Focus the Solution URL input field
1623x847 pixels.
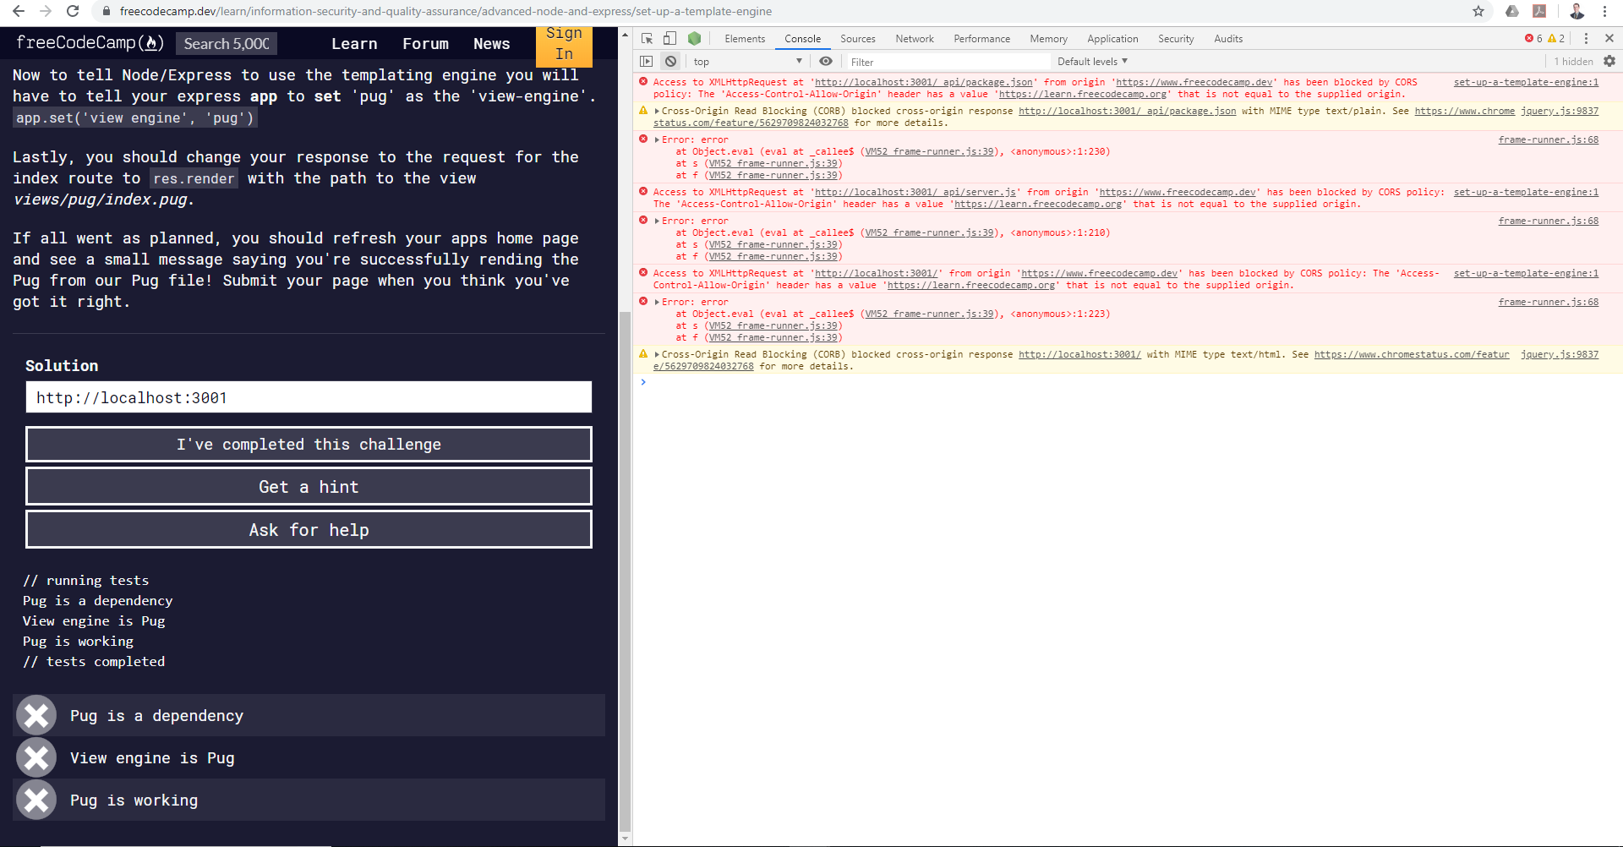(x=309, y=397)
